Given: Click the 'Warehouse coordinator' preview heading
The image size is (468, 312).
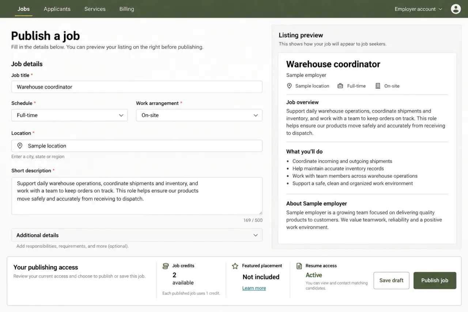Looking at the screenshot, I should [x=333, y=64].
